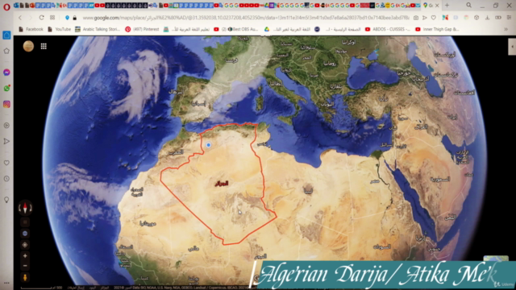Open the Opera main menu logo
This screenshot has width=516, height=290.
point(6,6)
